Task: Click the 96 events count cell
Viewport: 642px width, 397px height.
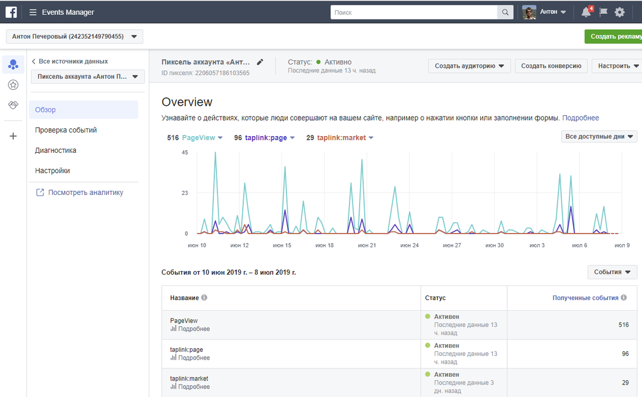Action: pyautogui.click(x=625, y=354)
